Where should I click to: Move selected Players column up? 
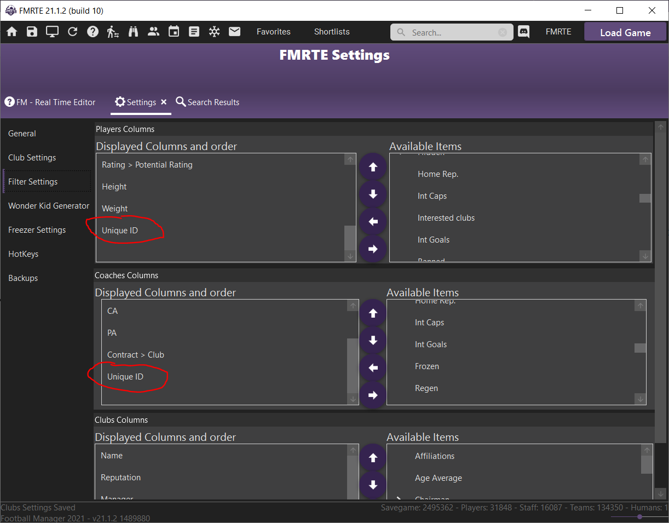click(373, 167)
